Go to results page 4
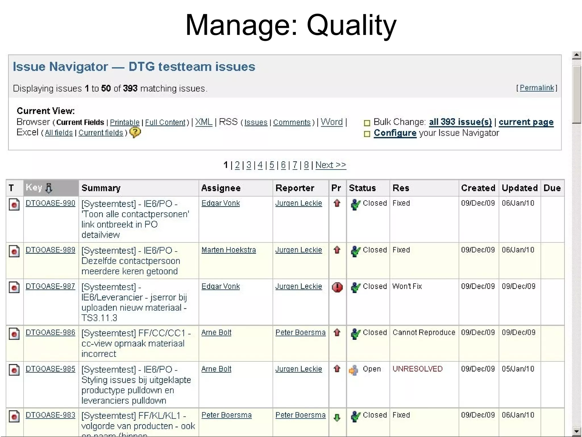 click(x=260, y=165)
